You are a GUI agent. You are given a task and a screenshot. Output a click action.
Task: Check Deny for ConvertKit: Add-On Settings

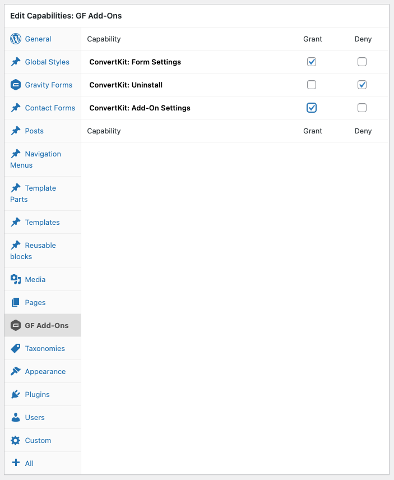(362, 108)
